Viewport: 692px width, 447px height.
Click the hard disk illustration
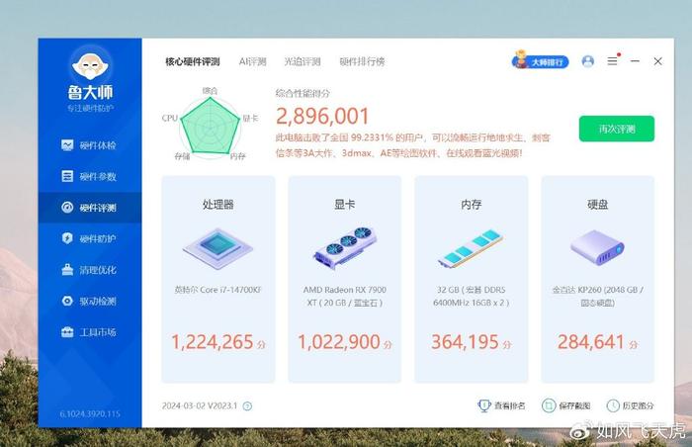point(597,247)
